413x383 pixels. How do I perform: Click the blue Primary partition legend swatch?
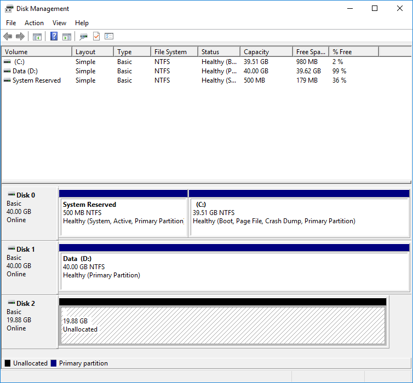(54, 363)
